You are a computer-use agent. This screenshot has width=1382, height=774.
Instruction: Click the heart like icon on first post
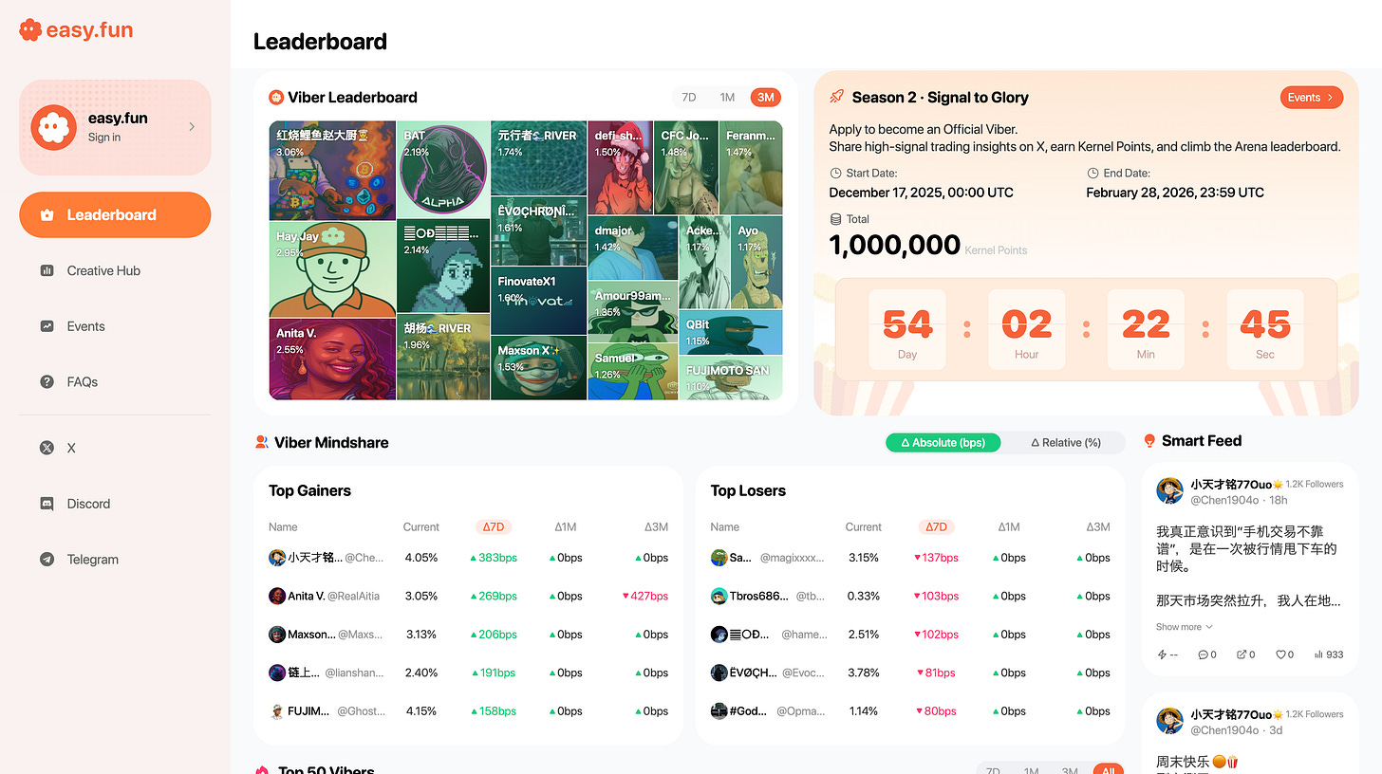(1280, 654)
